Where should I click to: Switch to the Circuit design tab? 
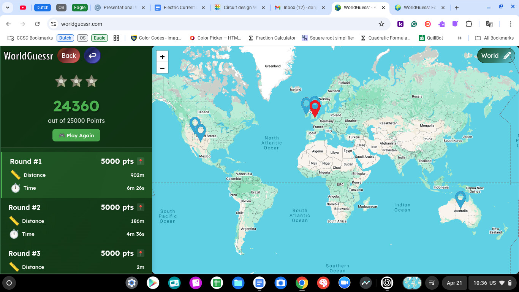click(239, 8)
